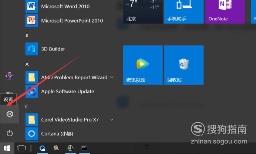Click the C letter group header
The height and width of the screenshot is (154, 256).
[x=27, y=106]
